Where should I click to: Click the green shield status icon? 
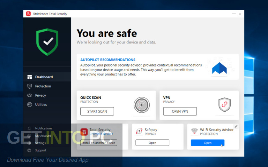pyautogui.click(x=47, y=42)
